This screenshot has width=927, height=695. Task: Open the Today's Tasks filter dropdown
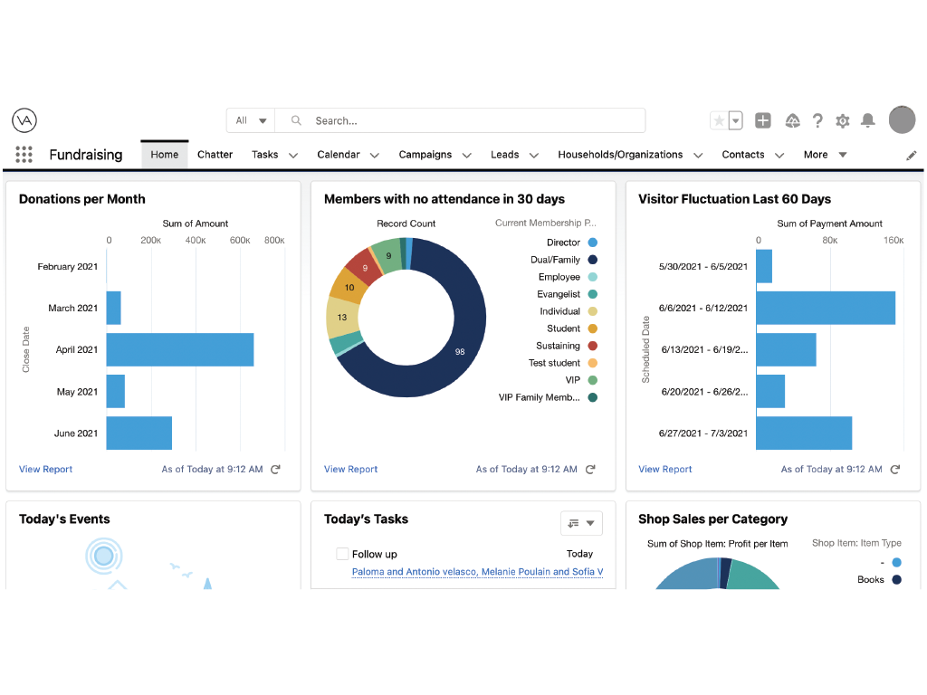click(x=581, y=523)
